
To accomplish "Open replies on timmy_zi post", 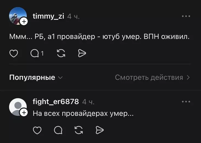I will (x=35, y=53).
